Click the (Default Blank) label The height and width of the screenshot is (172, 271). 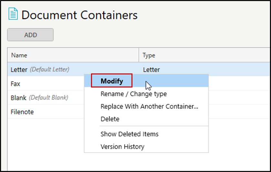pyautogui.click(x=49, y=98)
